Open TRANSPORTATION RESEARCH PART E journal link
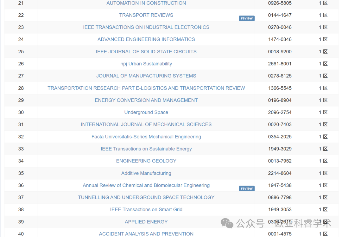This screenshot has width=342, height=237. [x=146, y=88]
